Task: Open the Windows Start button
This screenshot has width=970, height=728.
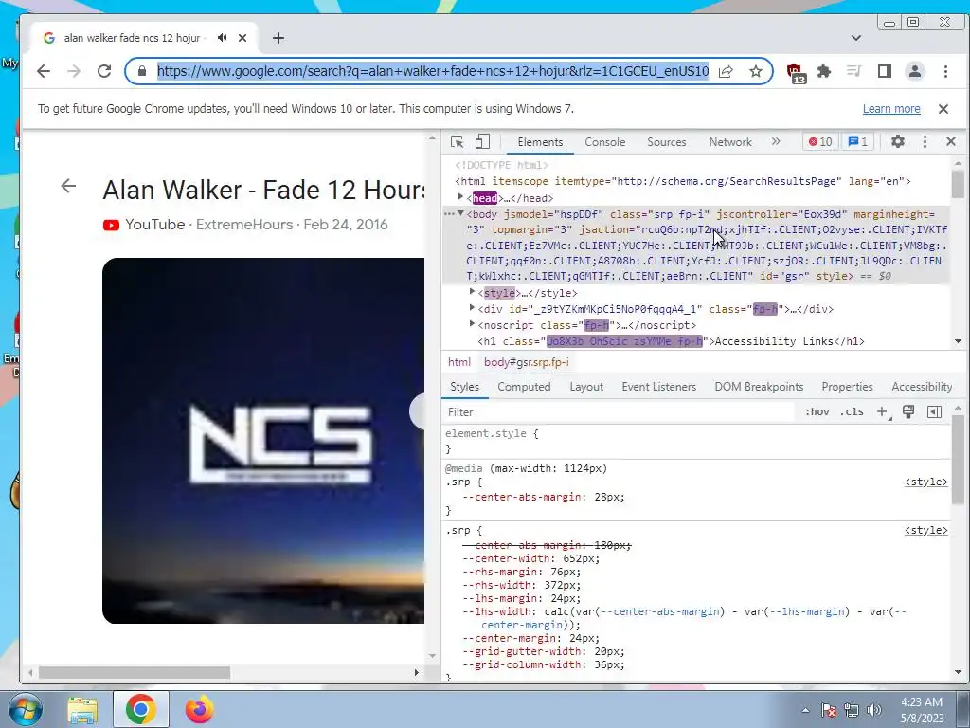Action: click(25, 709)
